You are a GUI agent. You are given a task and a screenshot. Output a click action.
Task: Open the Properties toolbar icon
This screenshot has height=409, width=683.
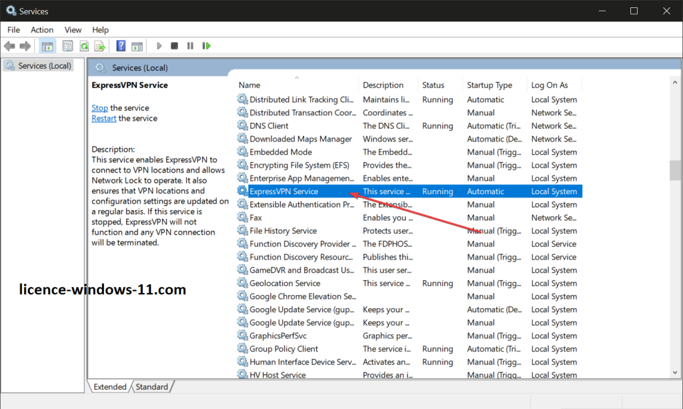click(68, 46)
